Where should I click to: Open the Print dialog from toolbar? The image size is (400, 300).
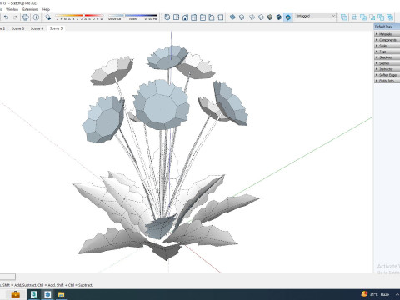(26, 17)
